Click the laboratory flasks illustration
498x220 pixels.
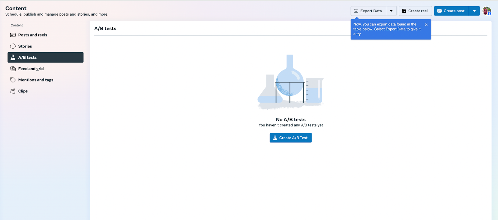click(290, 82)
